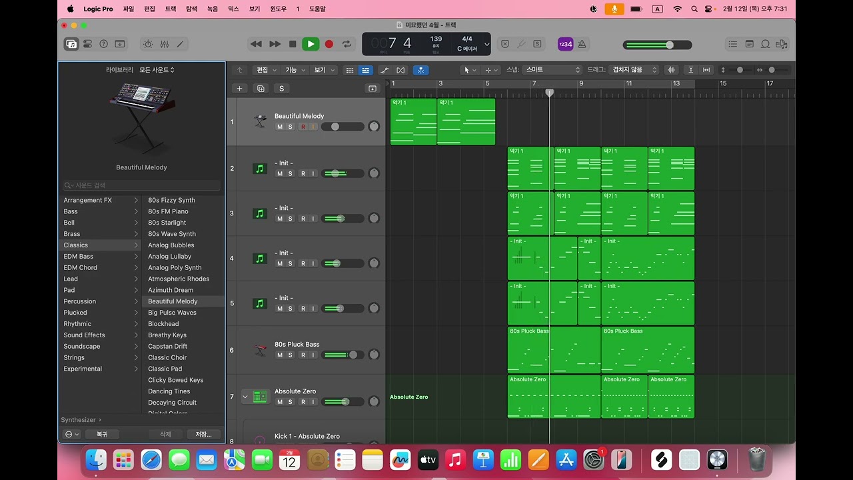Click the green Play button
Screen dimensions: 853x480
point(311,44)
